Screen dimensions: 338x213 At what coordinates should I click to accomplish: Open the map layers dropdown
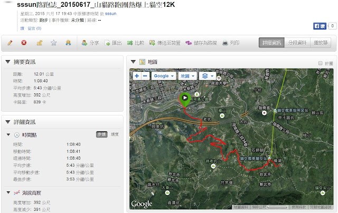coord(208,76)
